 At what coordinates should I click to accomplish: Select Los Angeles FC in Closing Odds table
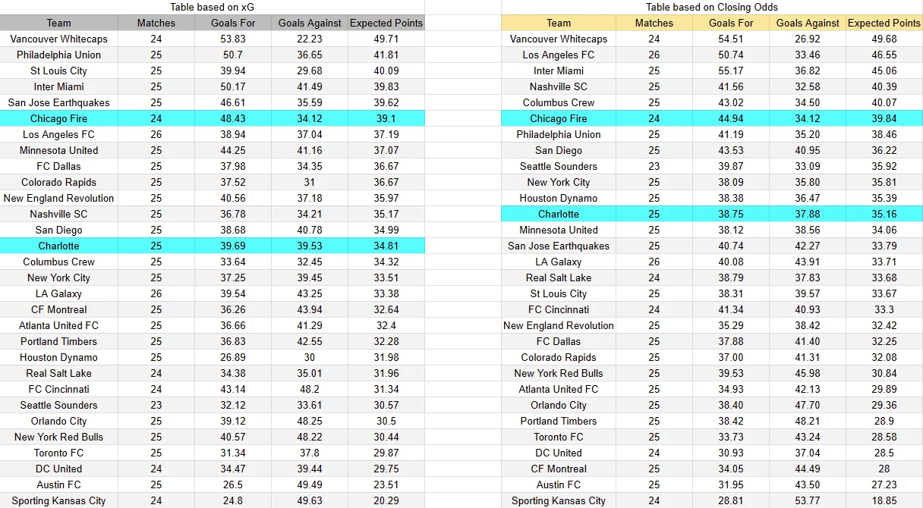pos(559,55)
